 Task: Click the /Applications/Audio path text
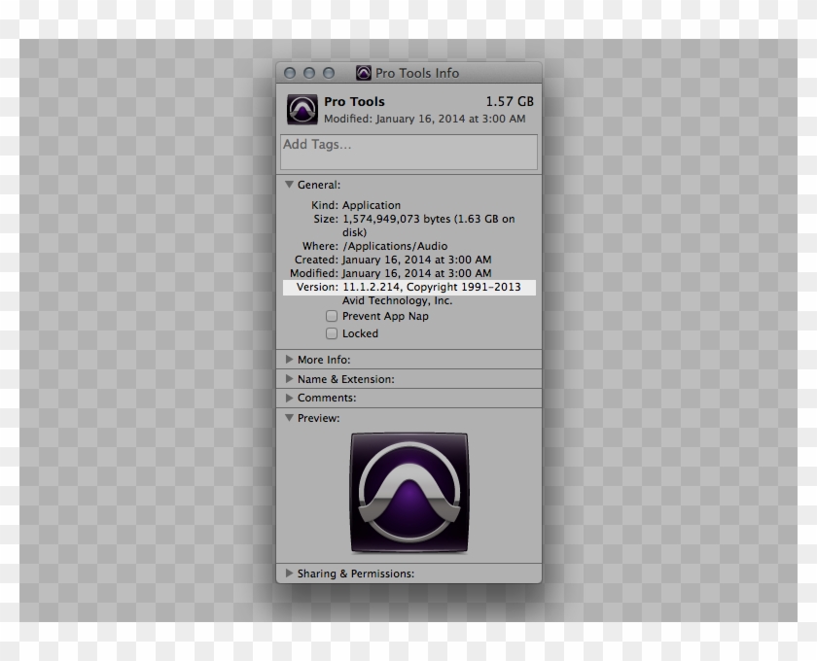[x=395, y=246]
